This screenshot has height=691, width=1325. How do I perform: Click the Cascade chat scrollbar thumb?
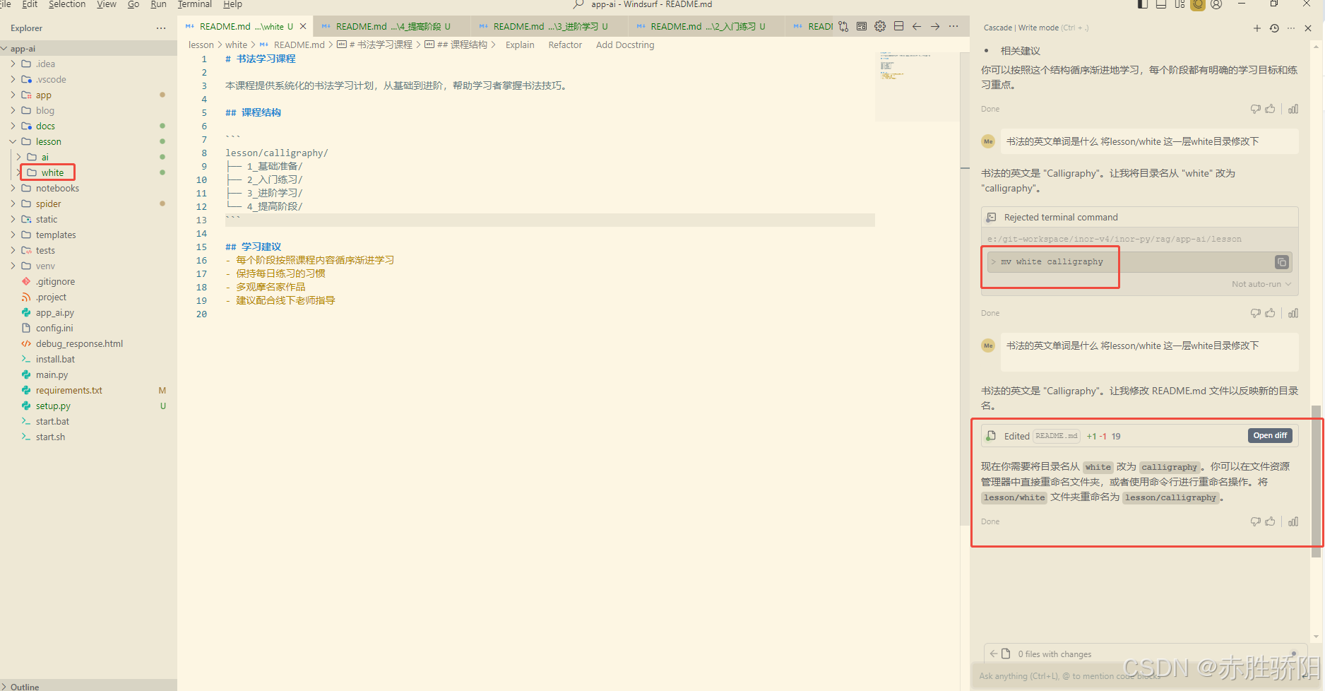point(1316,481)
